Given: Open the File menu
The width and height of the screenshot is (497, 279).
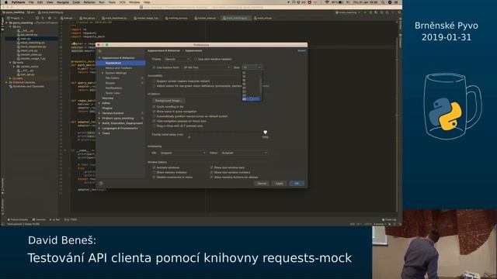Looking at the screenshot, I should pyautogui.click(x=31, y=2).
